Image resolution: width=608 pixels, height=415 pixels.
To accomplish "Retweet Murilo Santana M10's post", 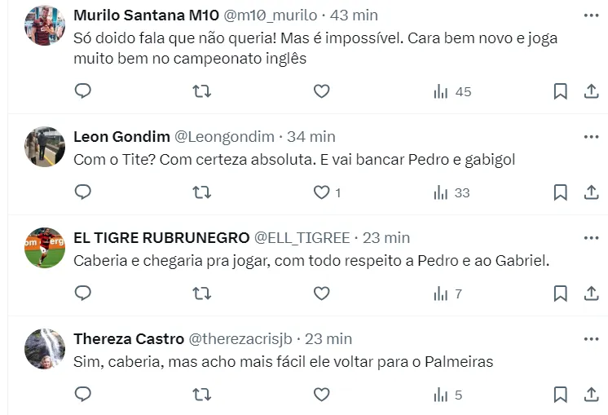I will pyautogui.click(x=201, y=91).
